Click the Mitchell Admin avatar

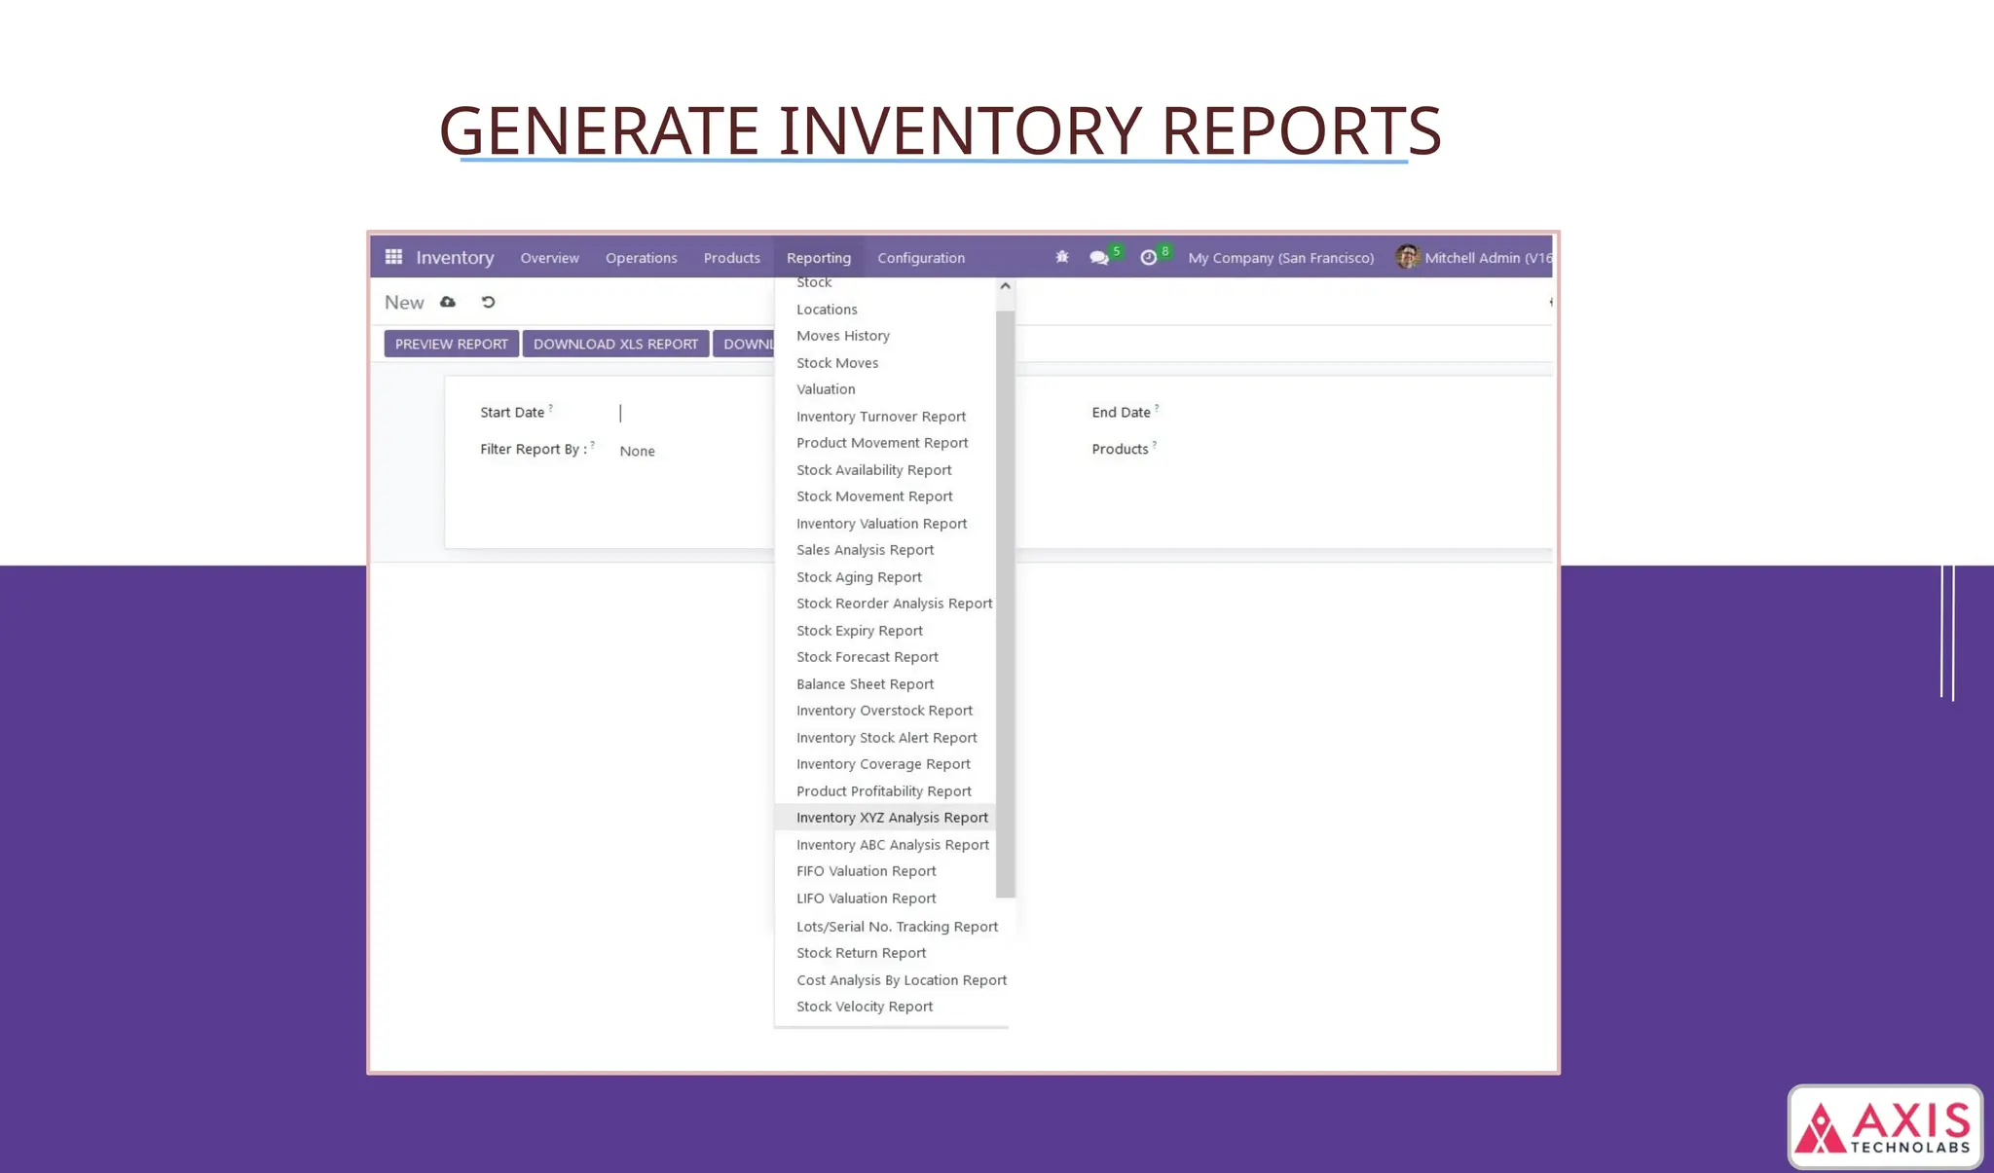pyautogui.click(x=1408, y=257)
